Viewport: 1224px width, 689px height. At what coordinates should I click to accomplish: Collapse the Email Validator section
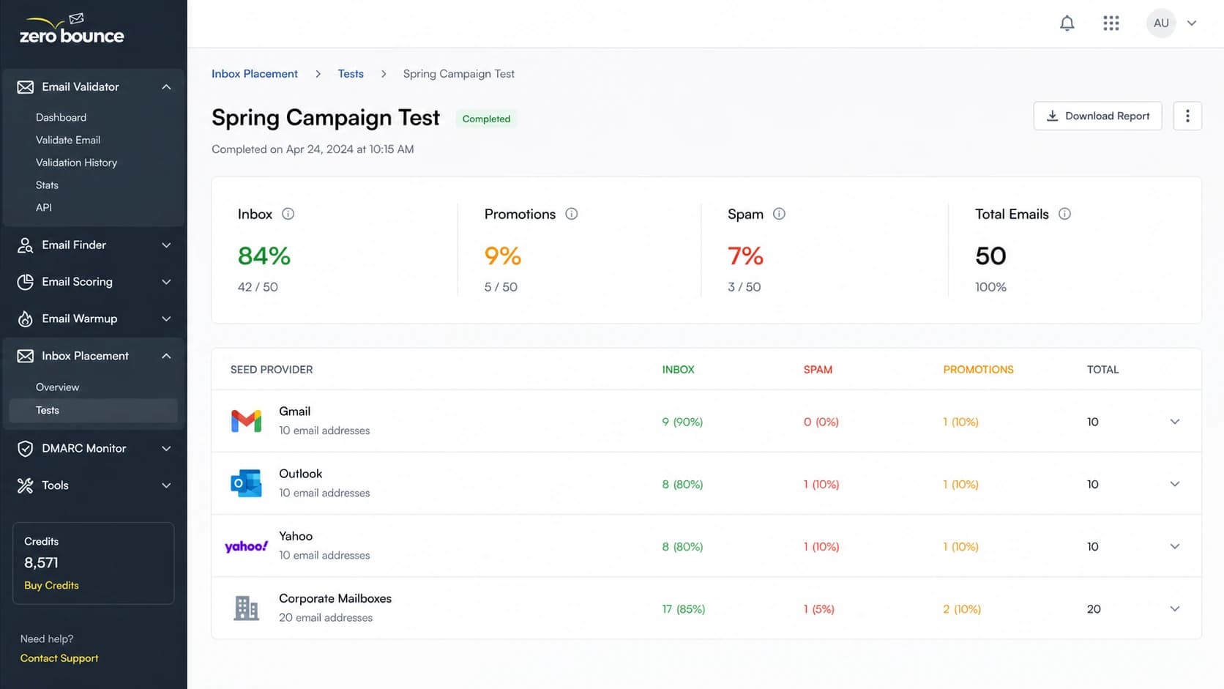coord(166,87)
